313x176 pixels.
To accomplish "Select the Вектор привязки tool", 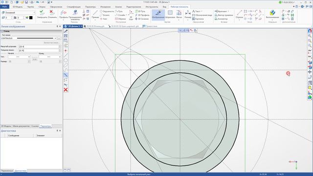I will 224,15.
